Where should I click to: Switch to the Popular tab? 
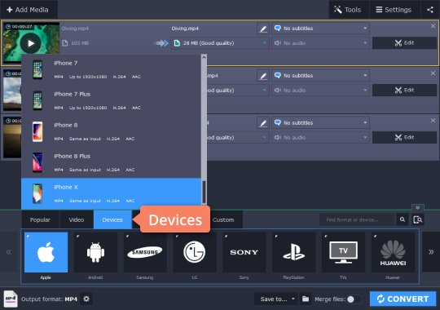[40, 219]
